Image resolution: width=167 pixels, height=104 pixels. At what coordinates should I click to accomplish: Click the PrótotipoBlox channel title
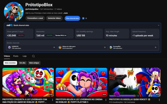[39, 5]
